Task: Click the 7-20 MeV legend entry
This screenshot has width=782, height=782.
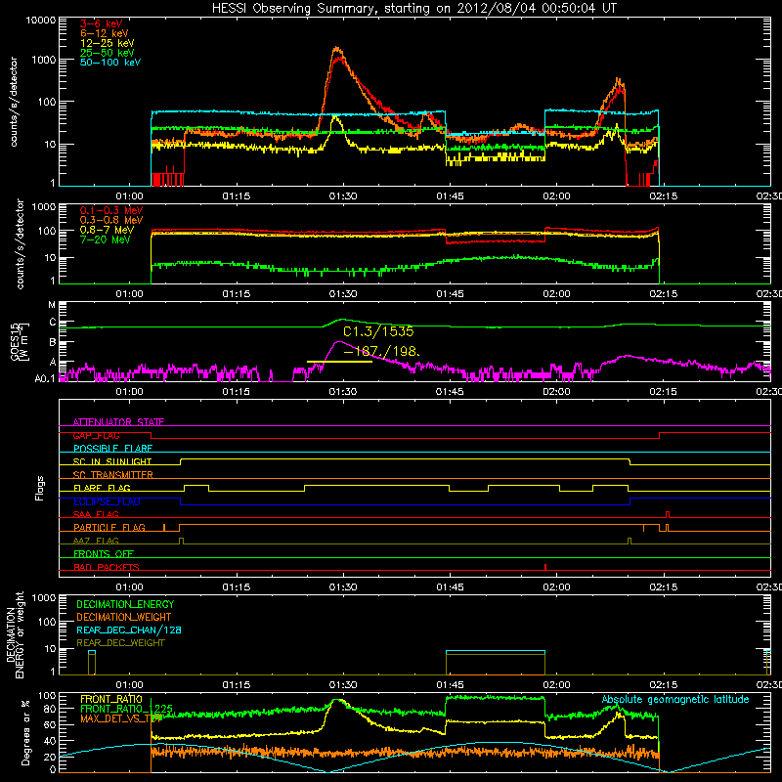Action: pyautogui.click(x=106, y=239)
